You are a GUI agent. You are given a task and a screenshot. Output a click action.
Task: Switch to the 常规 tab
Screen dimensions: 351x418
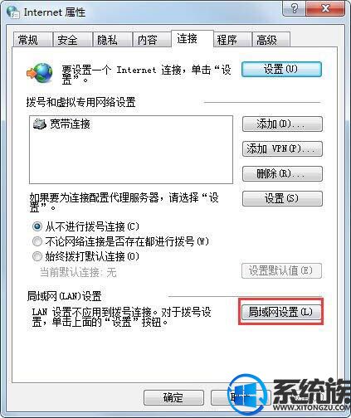pos(32,40)
